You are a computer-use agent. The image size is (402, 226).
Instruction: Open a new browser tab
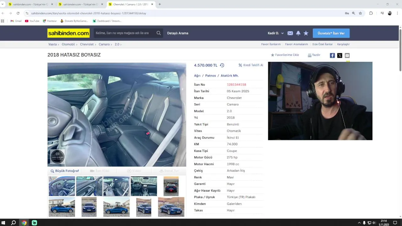(160, 4)
